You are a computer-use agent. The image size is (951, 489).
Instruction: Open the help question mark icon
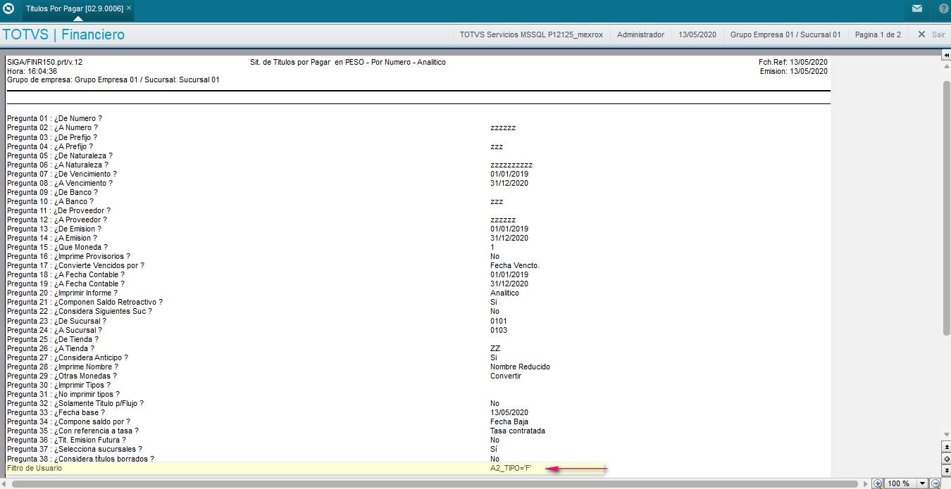[x=943, y=9]
